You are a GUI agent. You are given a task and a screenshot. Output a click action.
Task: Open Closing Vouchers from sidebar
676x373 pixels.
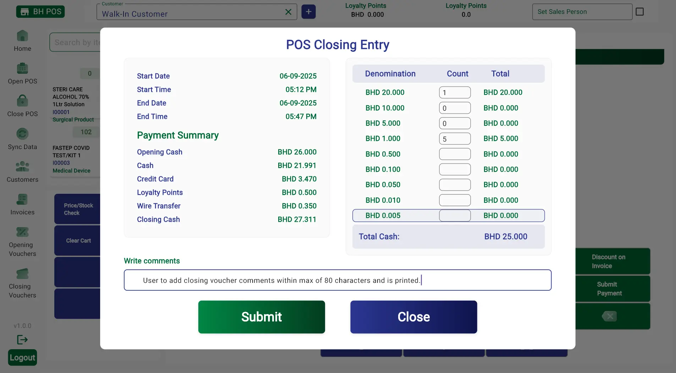pyautogui.click(x=22, y=274)
